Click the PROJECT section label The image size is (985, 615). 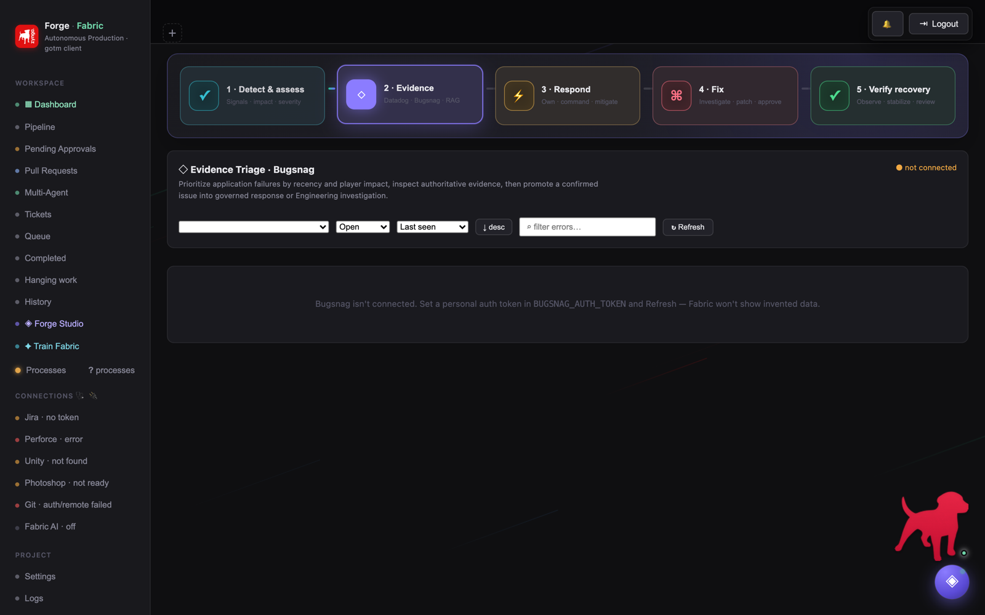pyautogui.click(x=33, y=555)
